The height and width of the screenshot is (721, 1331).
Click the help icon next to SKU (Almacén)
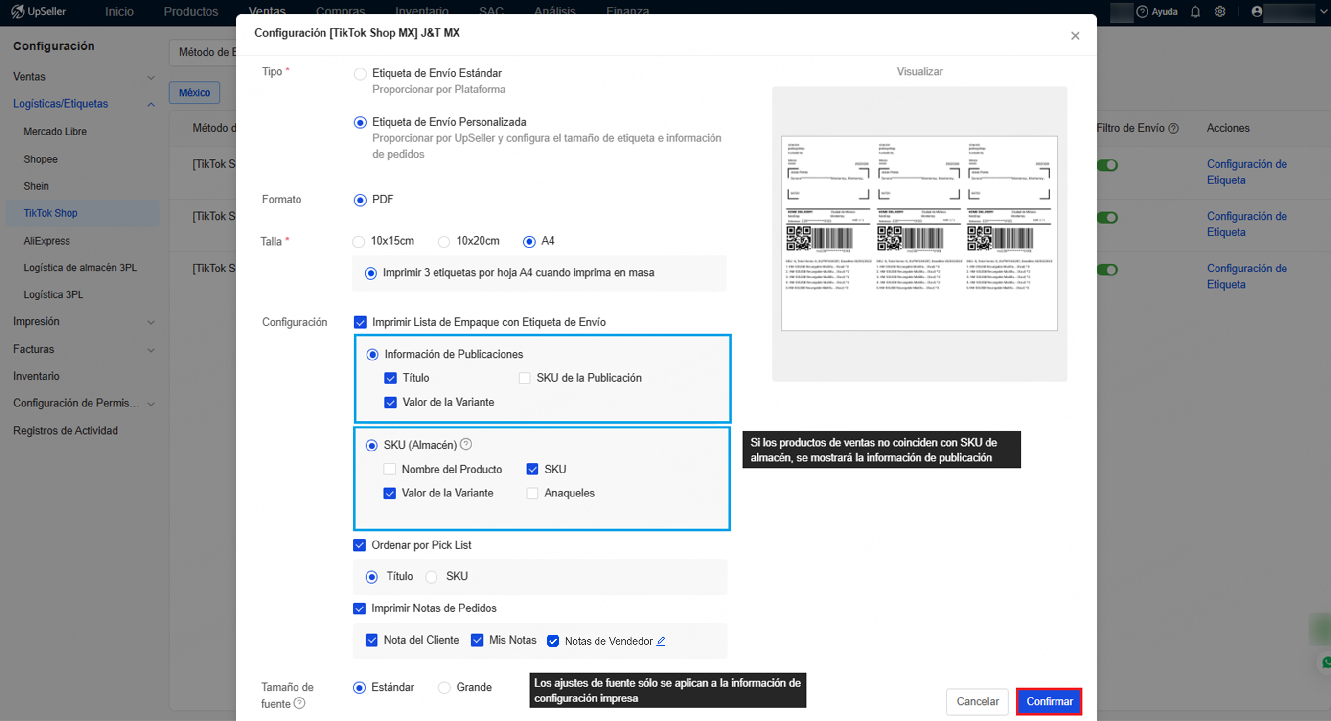pyautogui.click(x=465, y=444)
